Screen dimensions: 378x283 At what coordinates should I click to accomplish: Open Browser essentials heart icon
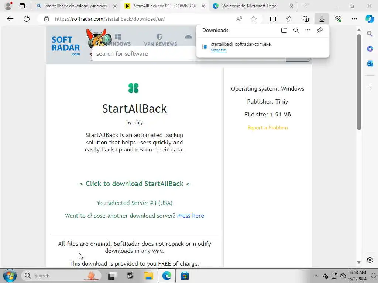[x=338, y=19]
